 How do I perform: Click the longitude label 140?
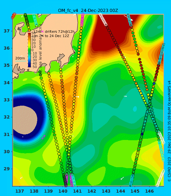coord(63,191)
